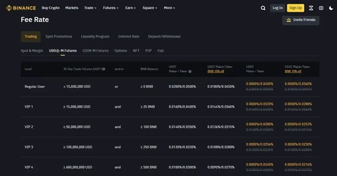Click info icon beside USDT Maker / Taker
This screenshot has height=176, width=337.
(190, 71)
